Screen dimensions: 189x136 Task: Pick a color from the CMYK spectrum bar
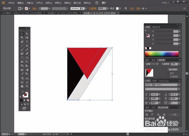click(162, 54)
